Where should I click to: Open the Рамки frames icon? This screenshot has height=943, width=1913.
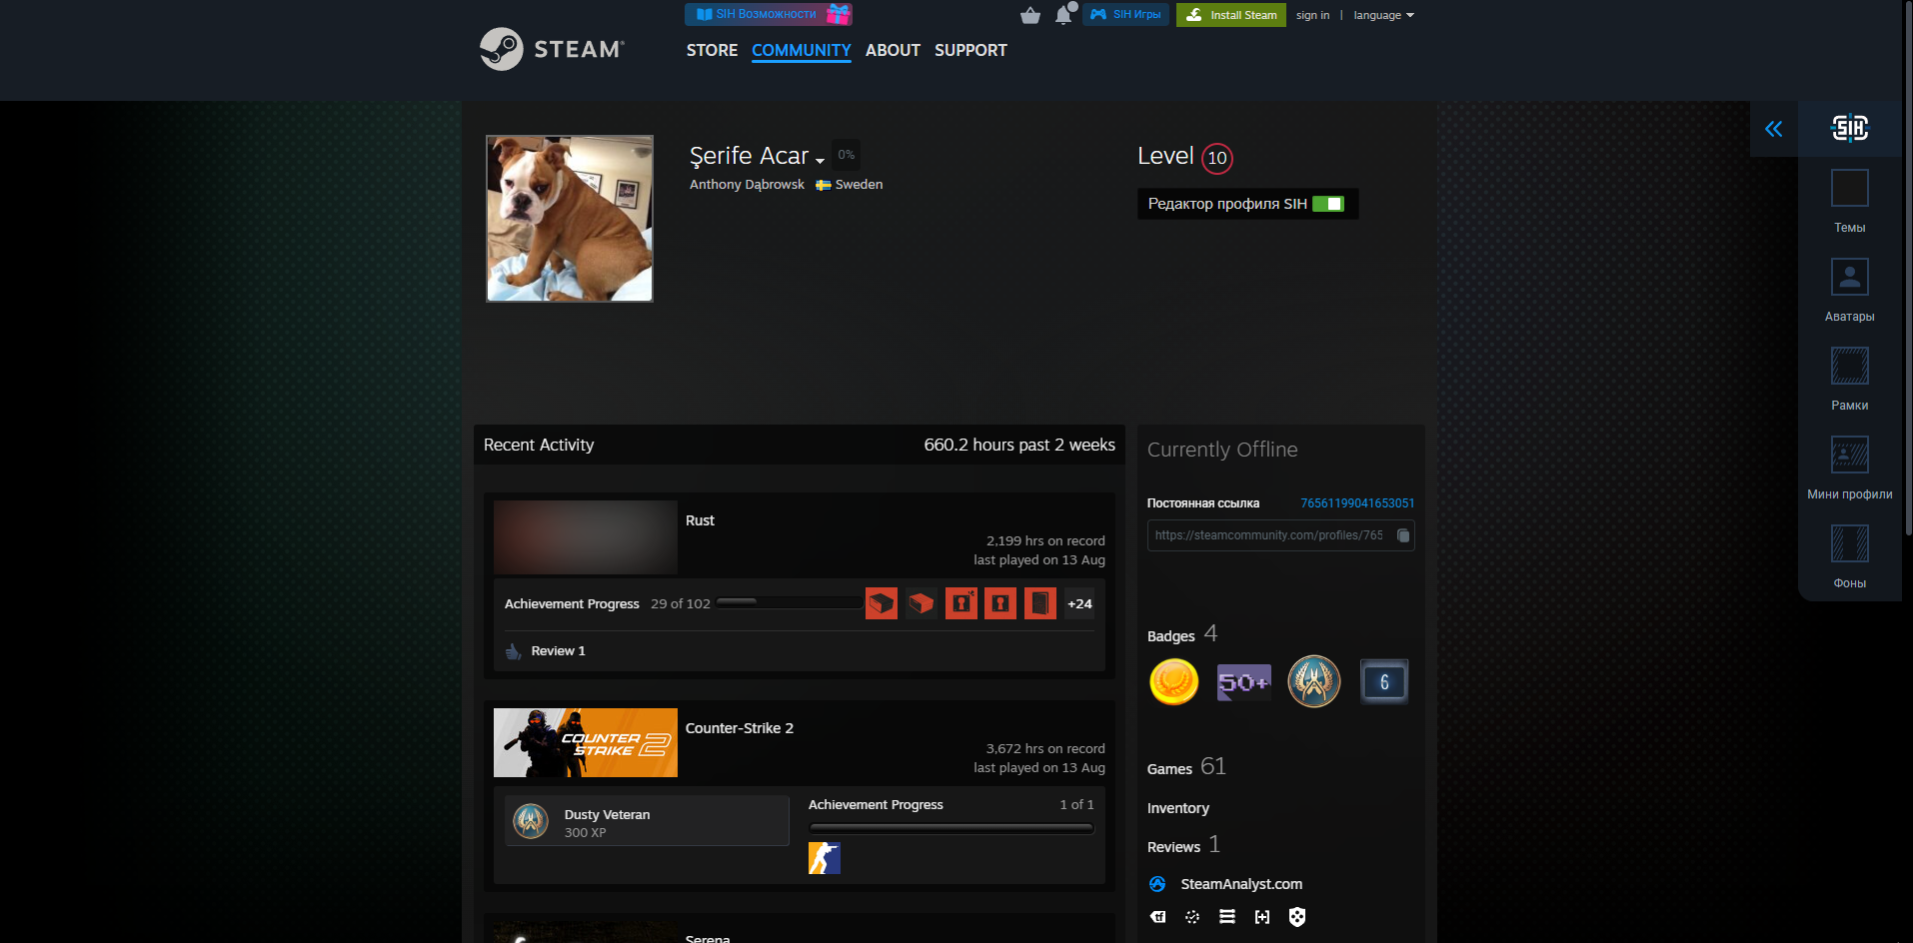coord(1849,366)
